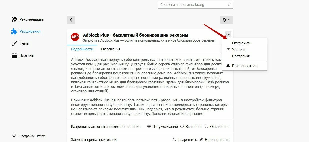Click the Плагины plugin block icon
The width and height of the screenshot is (309, 142).
coord(14,55)
